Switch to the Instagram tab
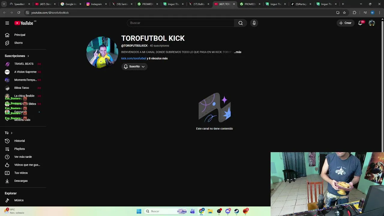 coord(96,4)
